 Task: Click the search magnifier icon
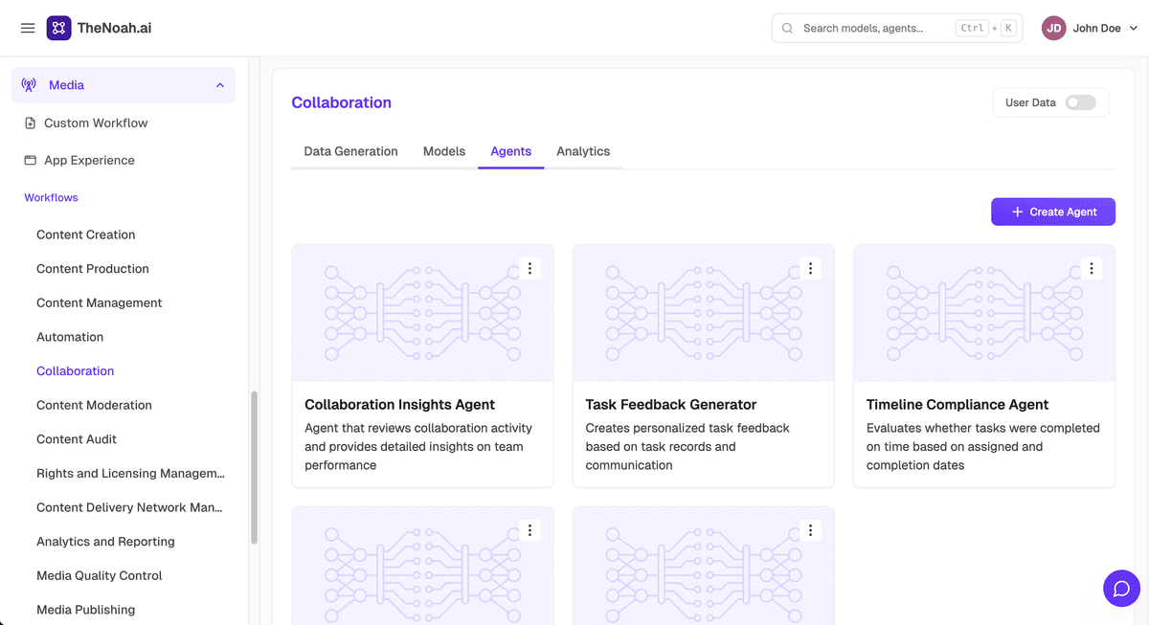[x=787, y=29]
